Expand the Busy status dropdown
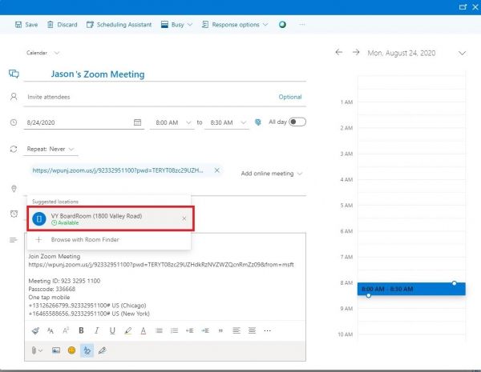Image resolution: width=481 pixels, height=372 pixels. click(x=176, y=25)
